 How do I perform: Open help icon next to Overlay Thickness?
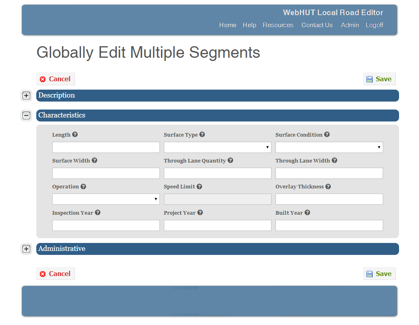[328, 186]
